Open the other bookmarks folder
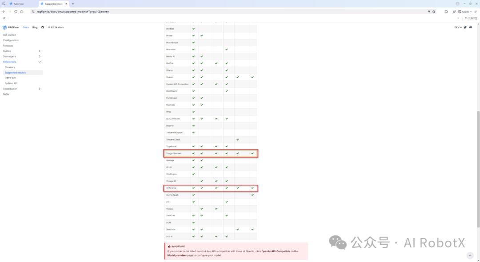This screenshot has width=480, height=262. coord(471,18)
